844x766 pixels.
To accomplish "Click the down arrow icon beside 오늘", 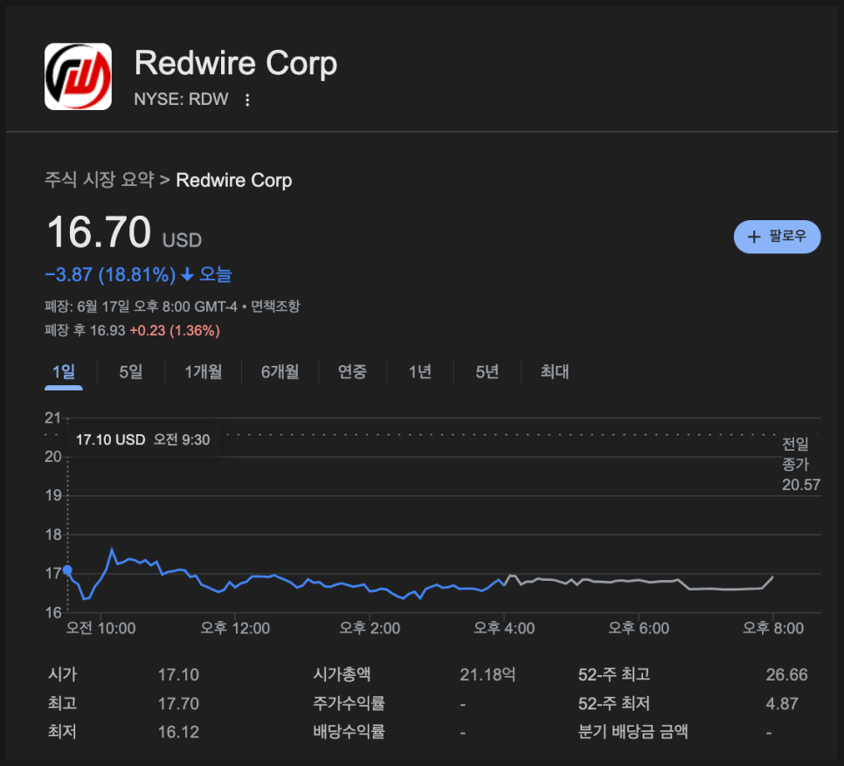I will pyautogui.click(x=187, y=275).
